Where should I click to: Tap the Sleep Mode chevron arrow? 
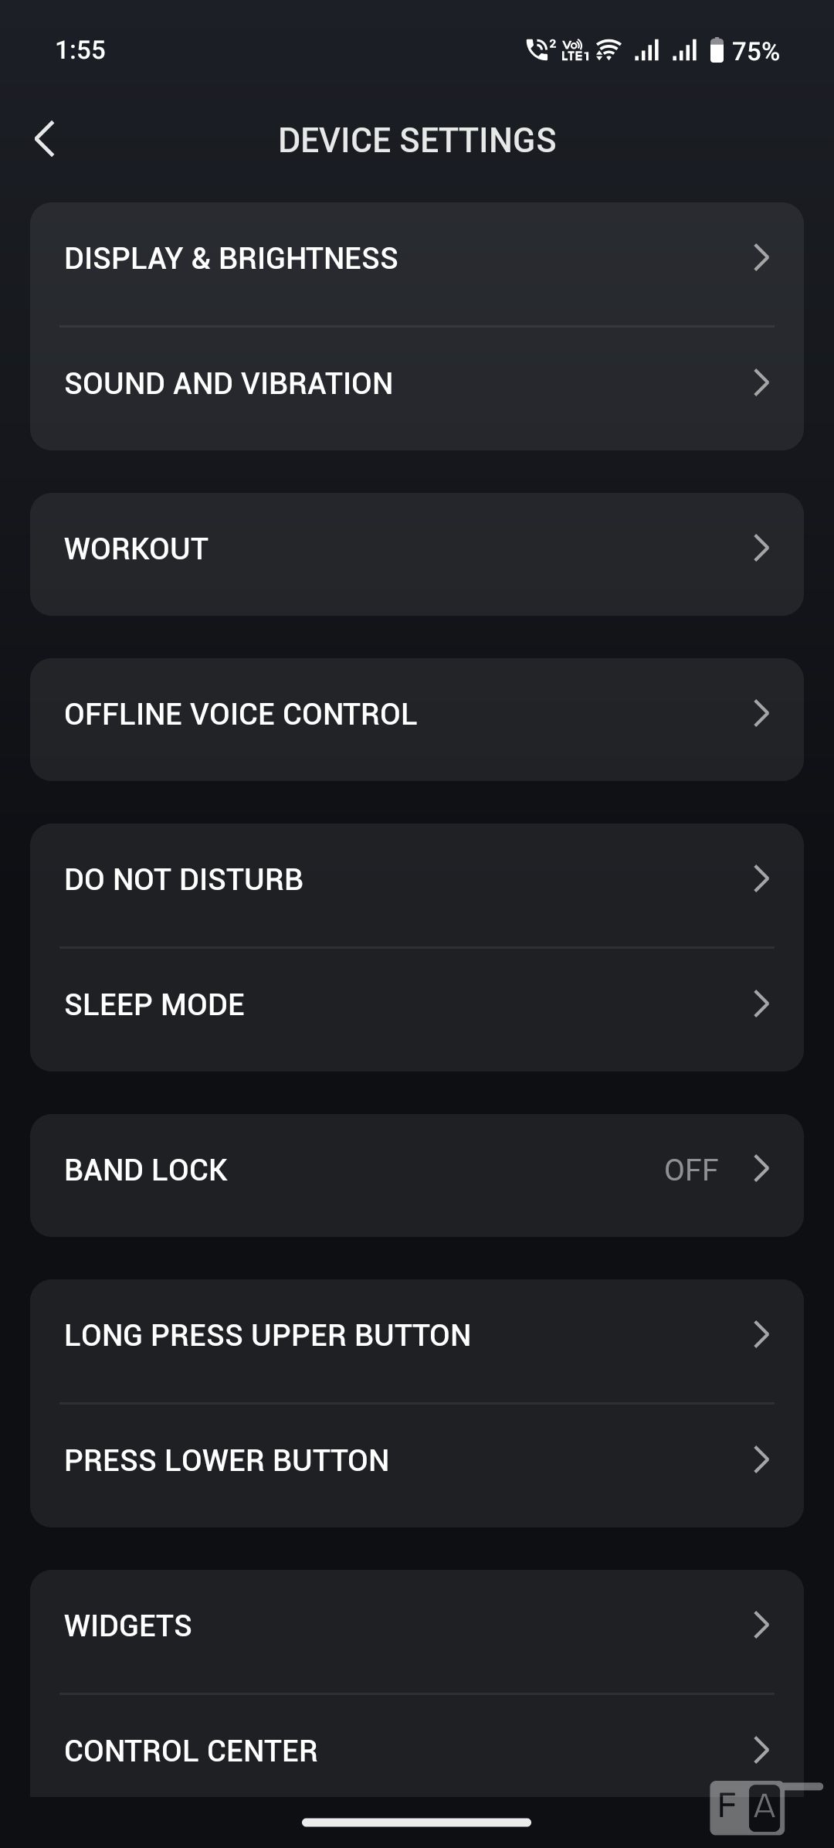[x=761, y=1004]
